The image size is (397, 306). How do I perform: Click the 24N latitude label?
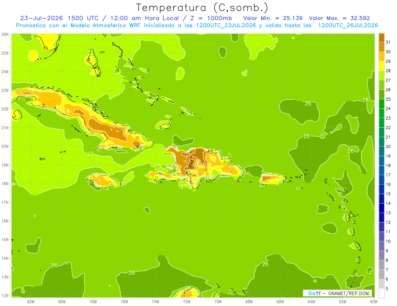tap(5, 72)
